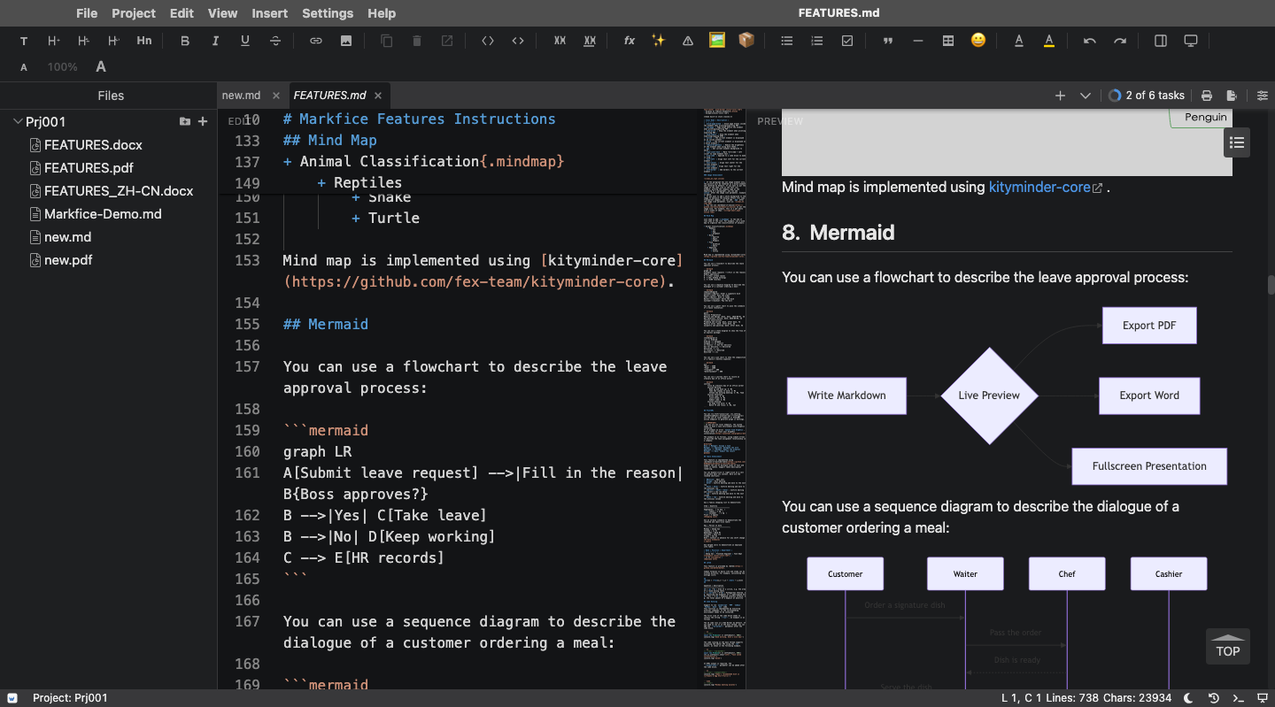The height and width of the screenshot is (707, 1275).
Task: Open terminal console icon in status bar
Action: (x=1239, y=698)
